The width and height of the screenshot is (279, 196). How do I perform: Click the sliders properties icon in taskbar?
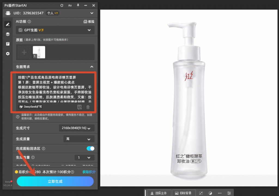pyautogui.click(x=229, y=193)
